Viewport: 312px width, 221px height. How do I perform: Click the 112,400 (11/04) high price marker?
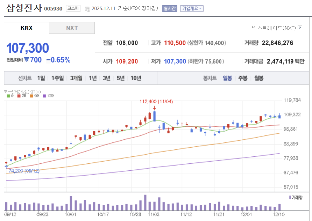pos(156,102)
